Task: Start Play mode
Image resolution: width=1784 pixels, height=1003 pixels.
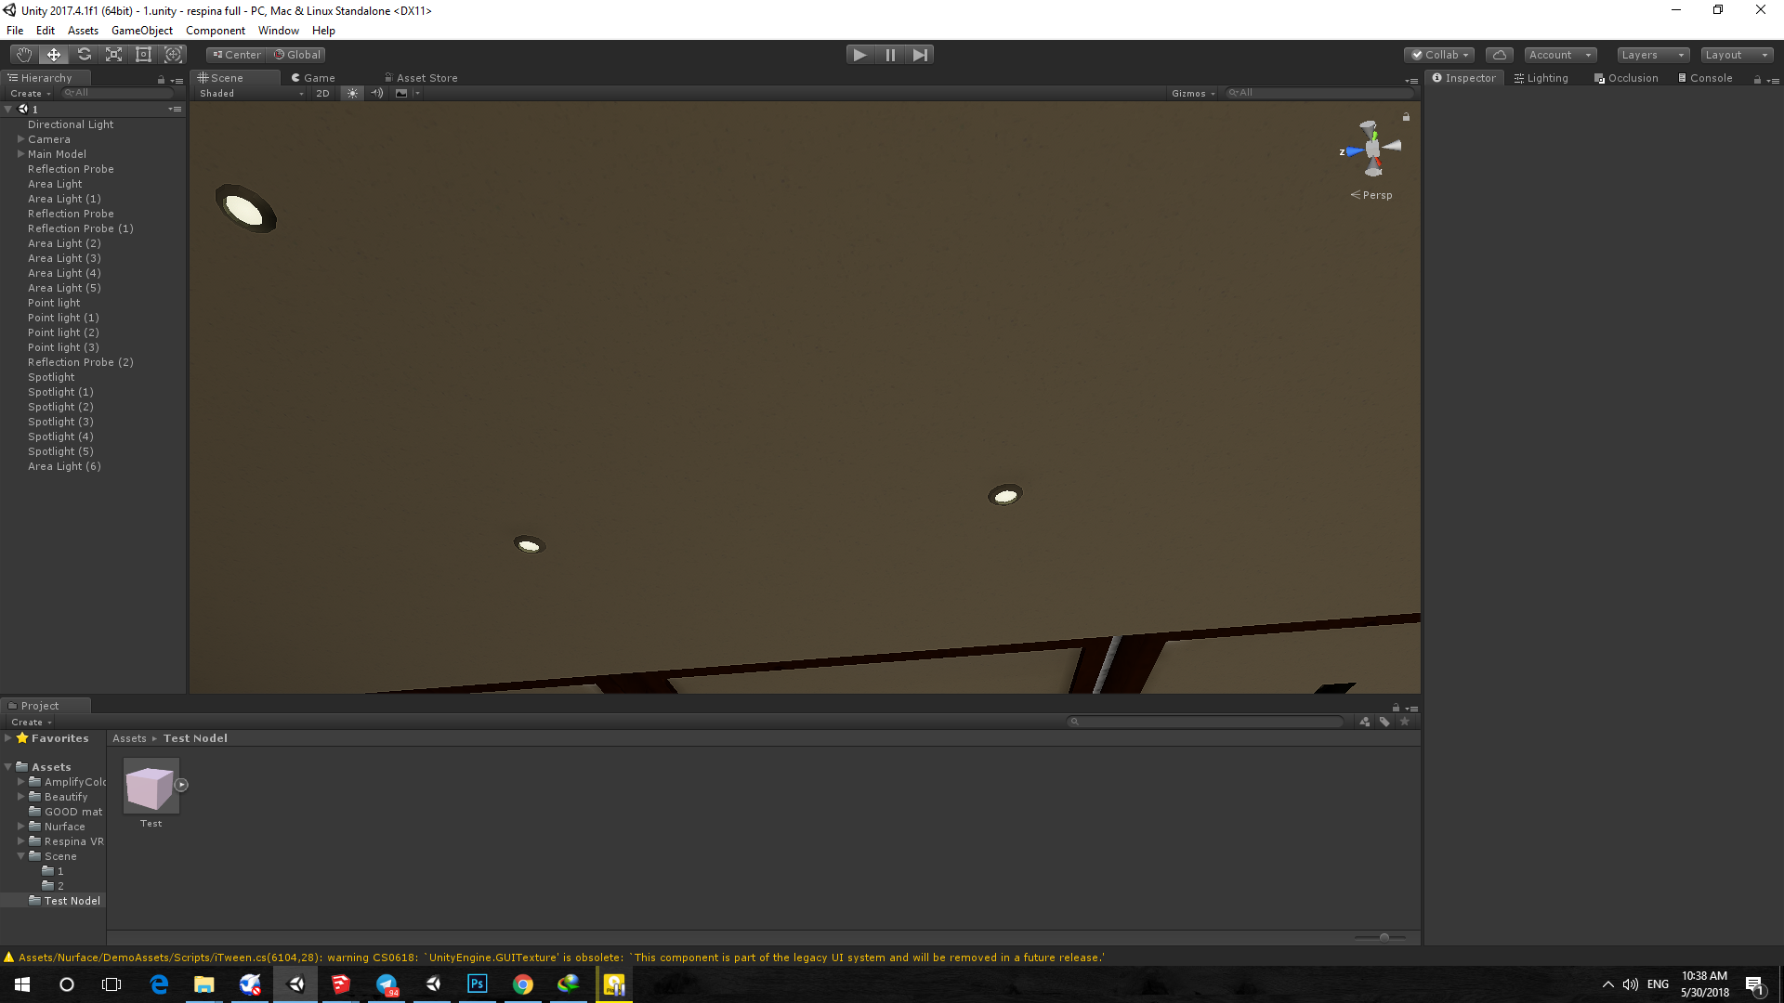Action: point(860,55)
